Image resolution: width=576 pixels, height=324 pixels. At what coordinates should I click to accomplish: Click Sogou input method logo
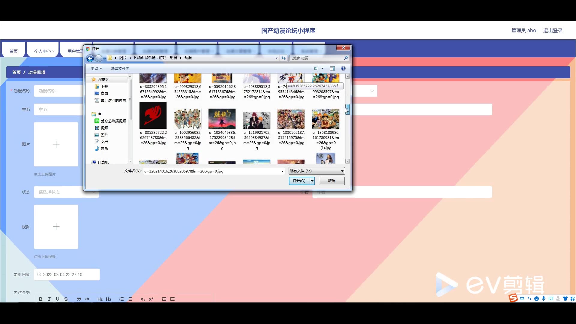[513, 298]
